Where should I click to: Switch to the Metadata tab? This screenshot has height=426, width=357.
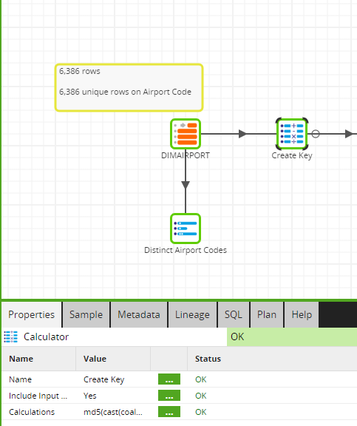click(139, 314)
